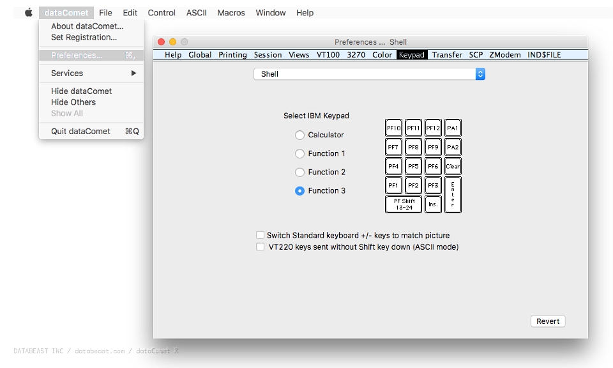The height and width of the screenshot is (368, 613).
Task: Click the Ins. keypad key
Action: (433, 204)
